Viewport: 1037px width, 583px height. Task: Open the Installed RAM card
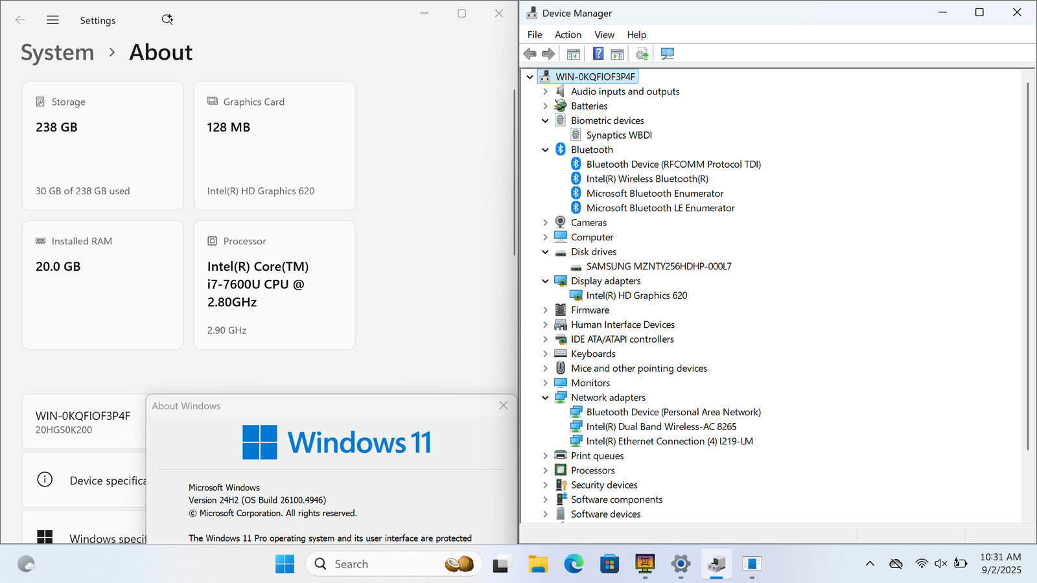point(102,285)
